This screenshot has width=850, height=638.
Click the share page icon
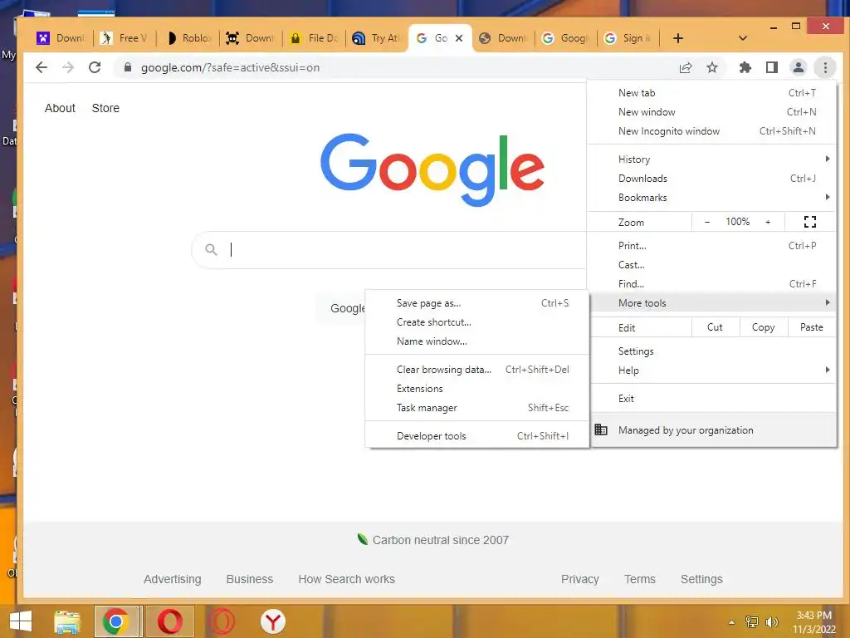click(685, 67)
